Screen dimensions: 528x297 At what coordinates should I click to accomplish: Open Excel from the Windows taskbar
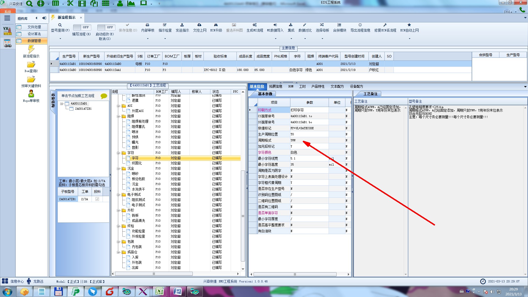[160, 291]
